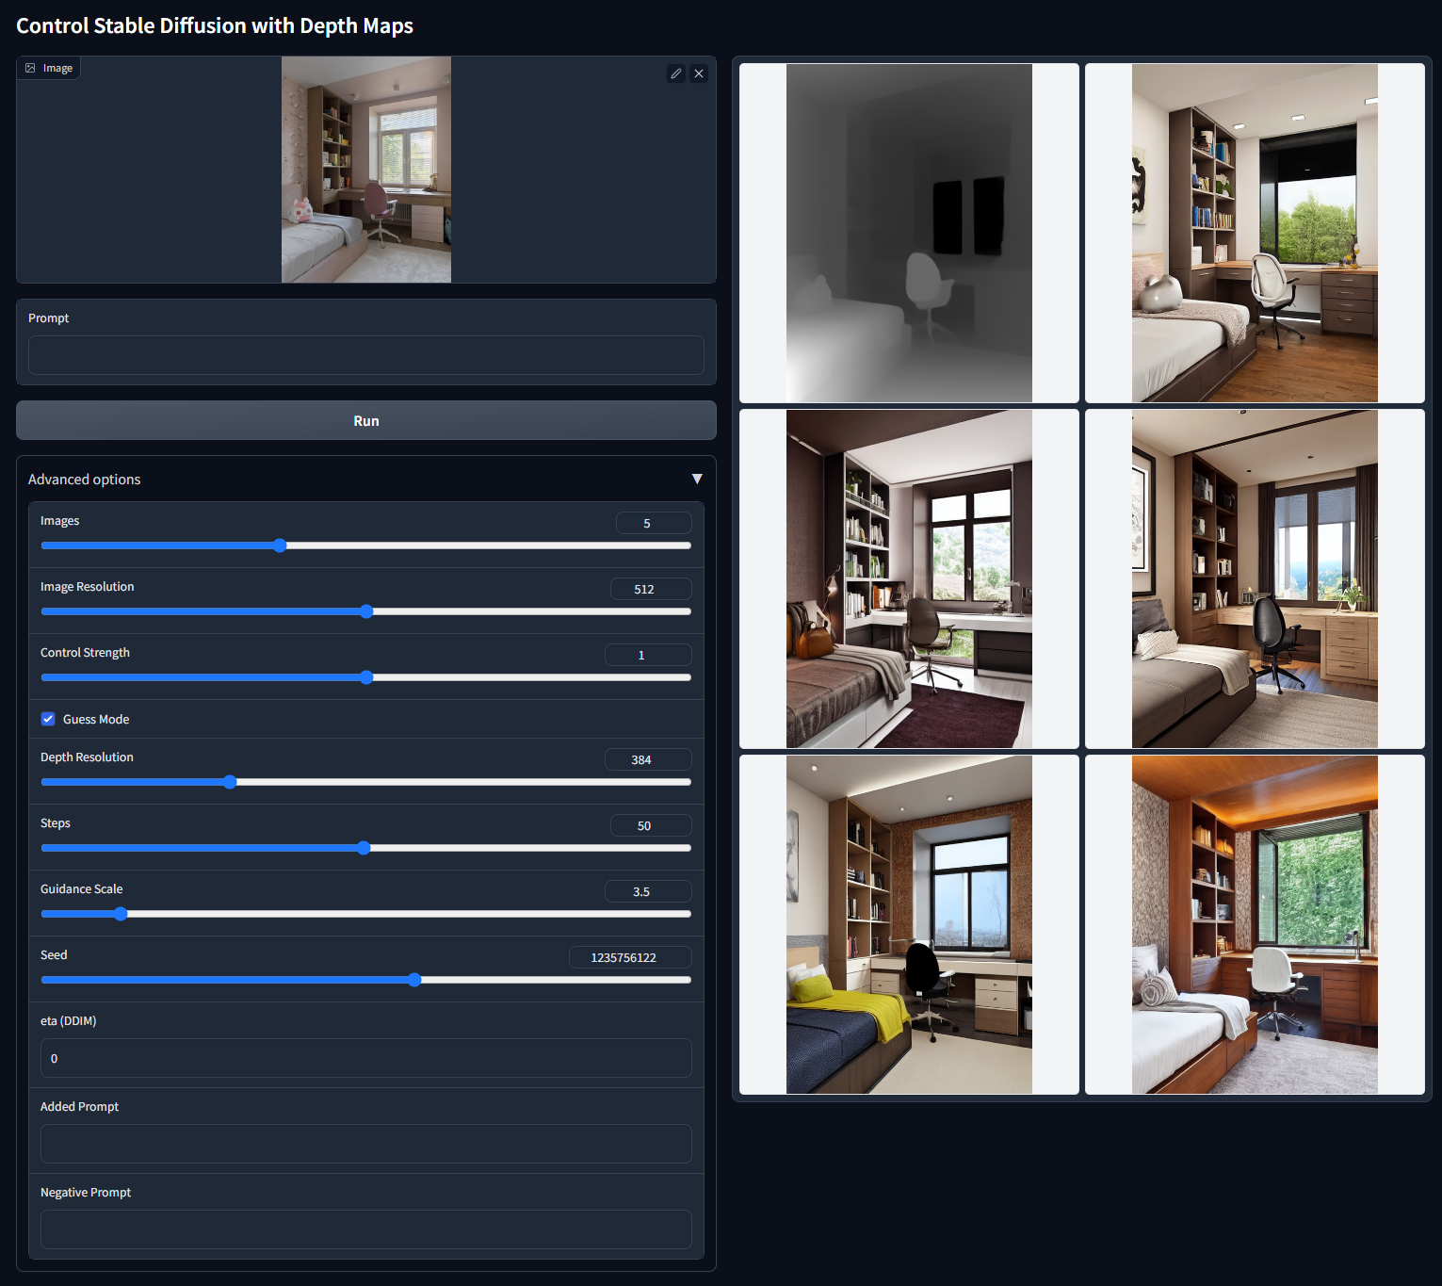Click the Run button
Viewport: 1442px width, 1286px height.
coord(366,420)
